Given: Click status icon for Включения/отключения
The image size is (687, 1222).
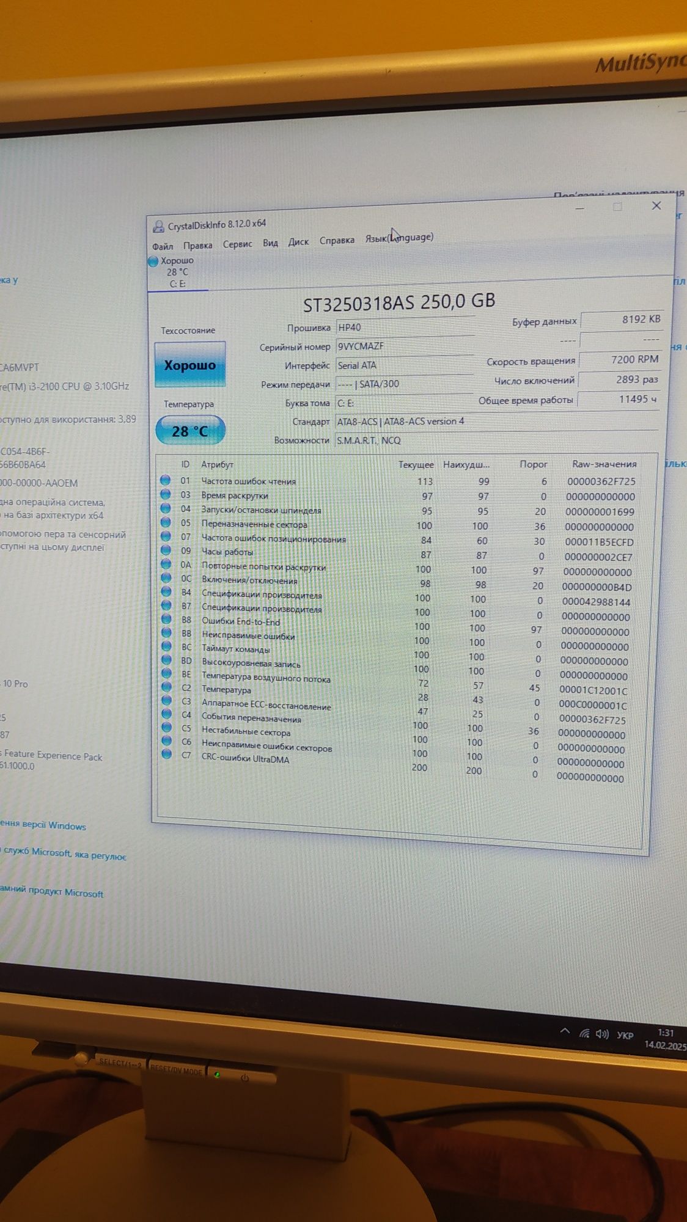Looking at the screenshot, I should point(166,577).
